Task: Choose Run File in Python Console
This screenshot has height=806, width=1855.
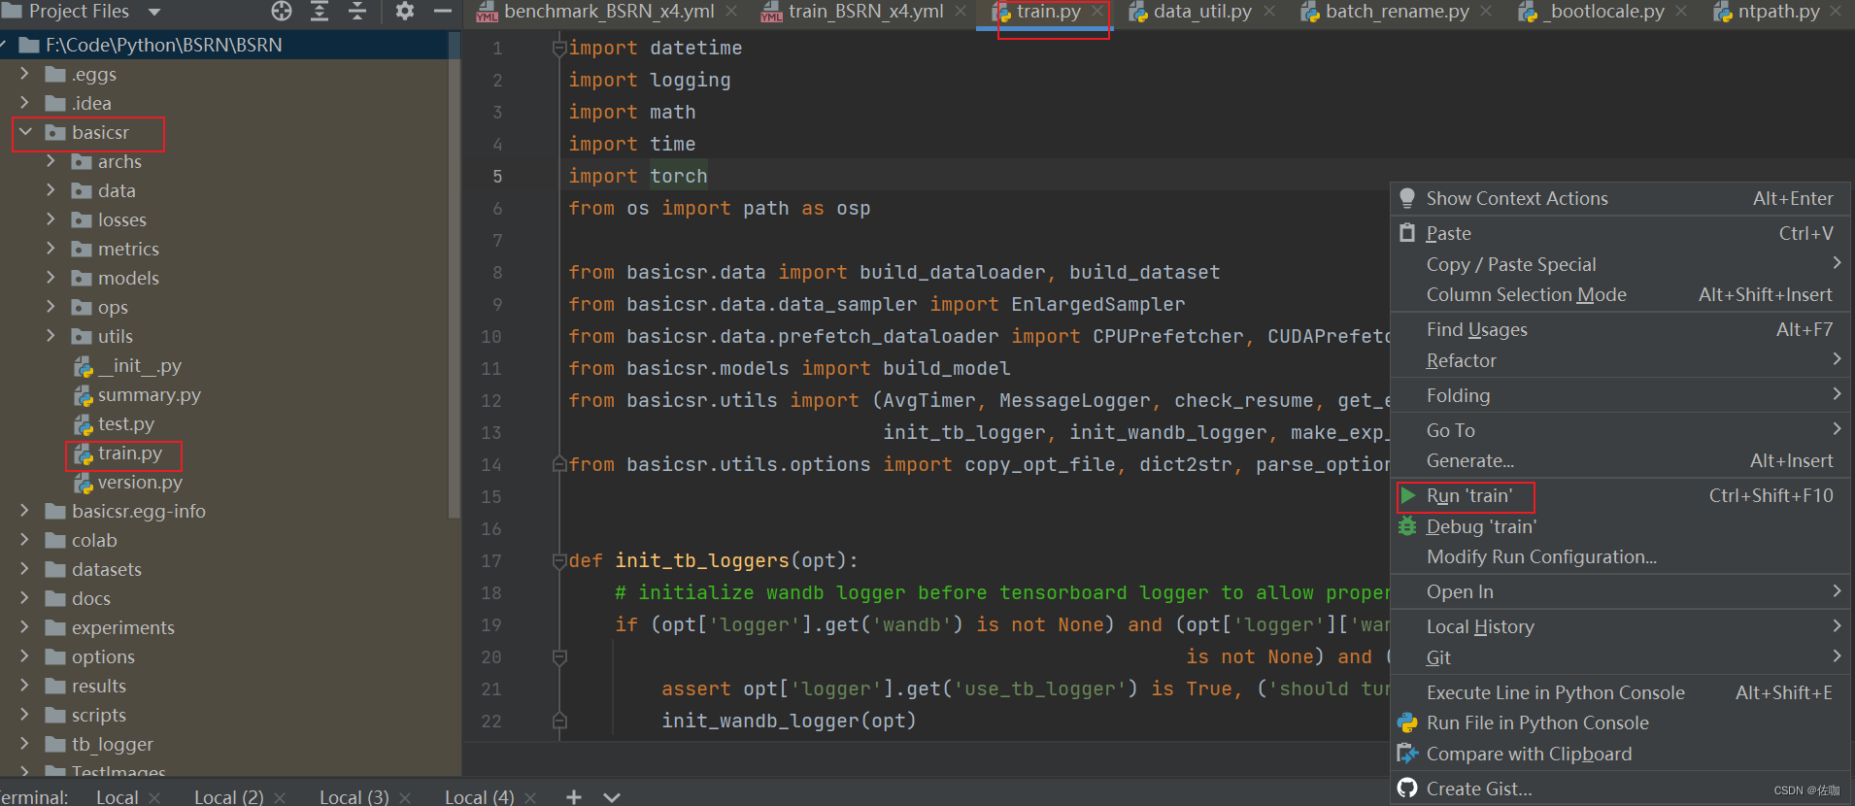Action: (1620, 722)
